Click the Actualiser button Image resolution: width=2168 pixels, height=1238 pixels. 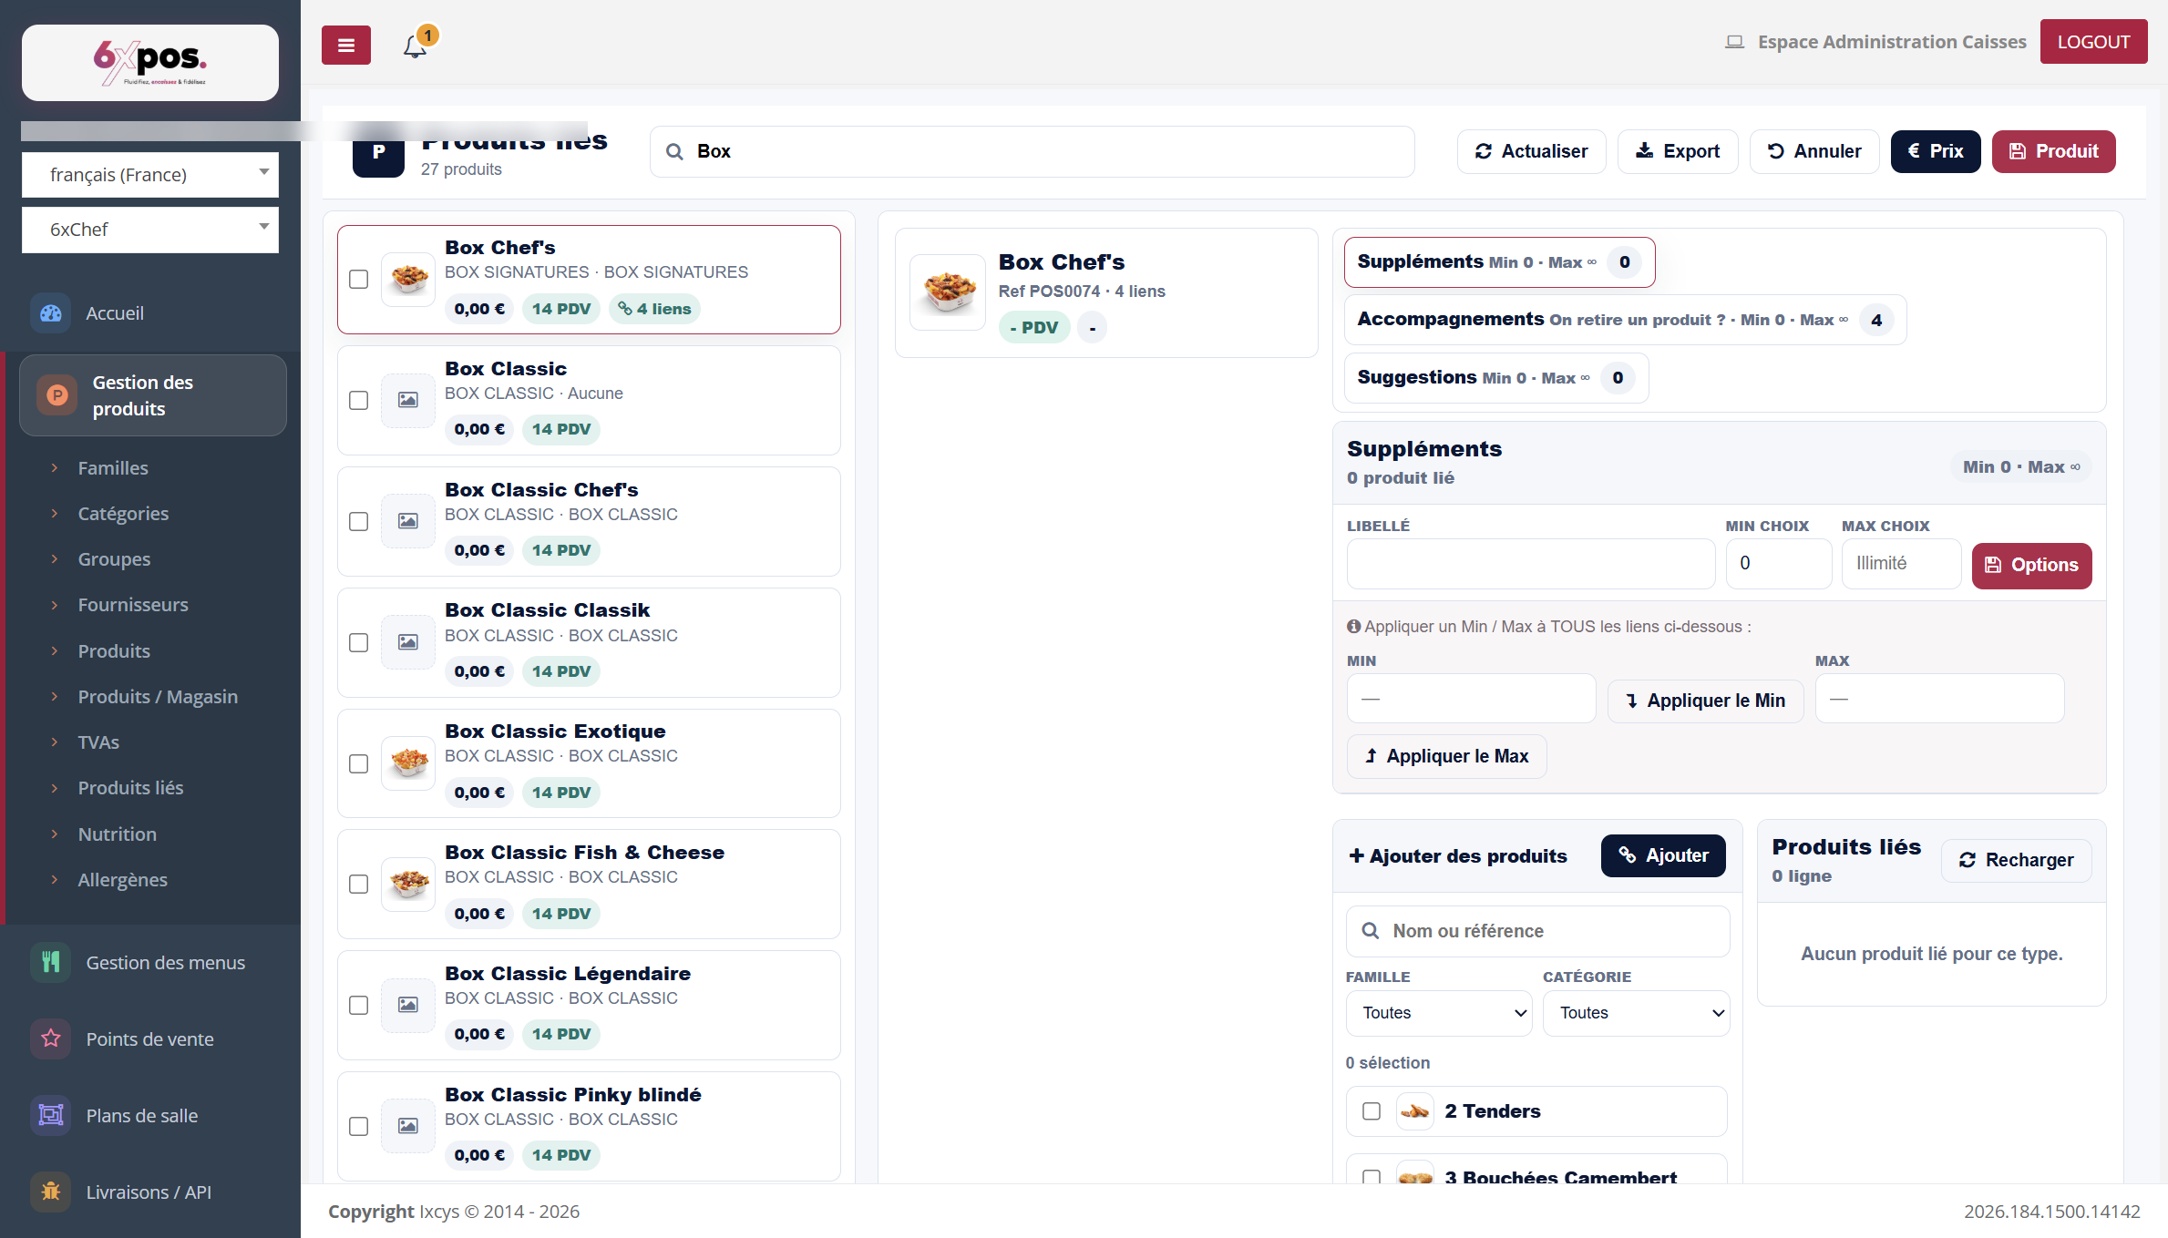pos(1531,151)
